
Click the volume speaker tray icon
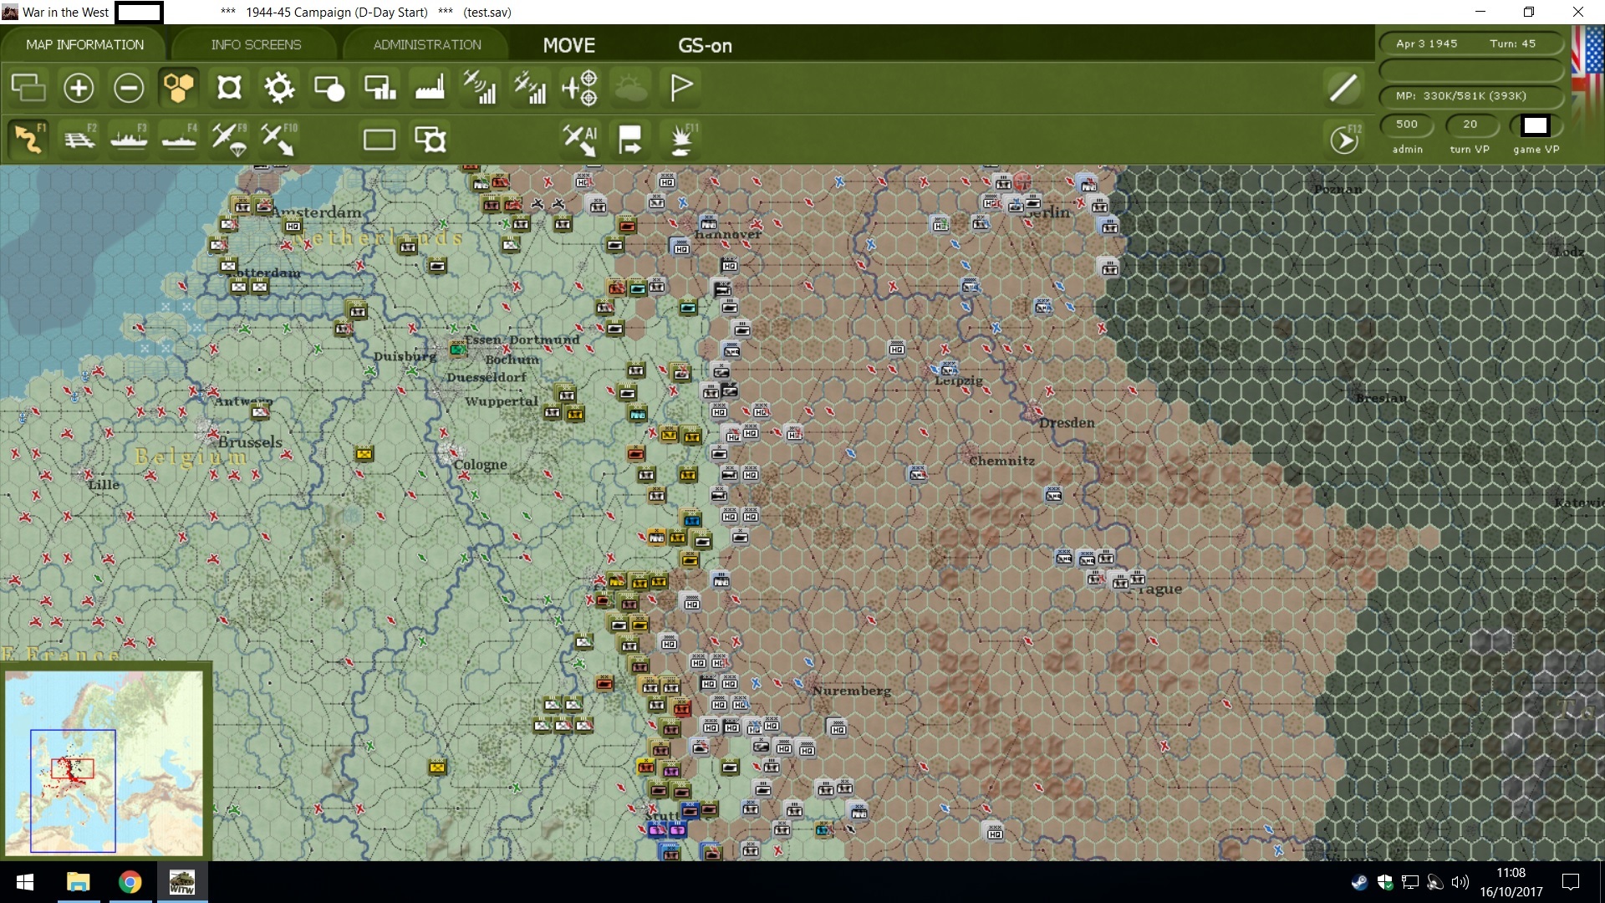tap(1460, 882)
